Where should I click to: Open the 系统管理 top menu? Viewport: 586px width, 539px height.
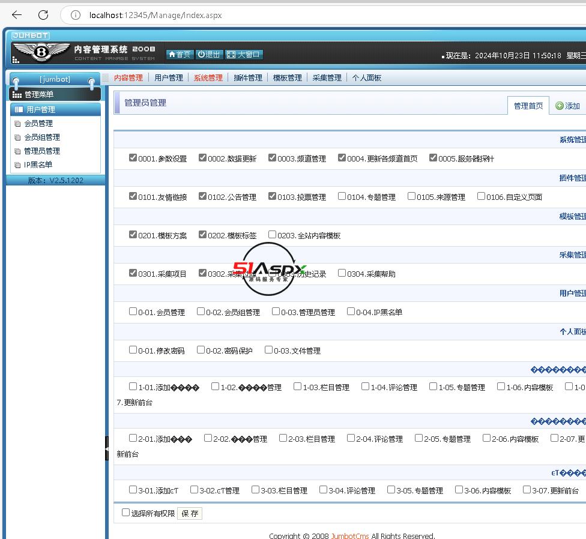click(x=208, y=78)
